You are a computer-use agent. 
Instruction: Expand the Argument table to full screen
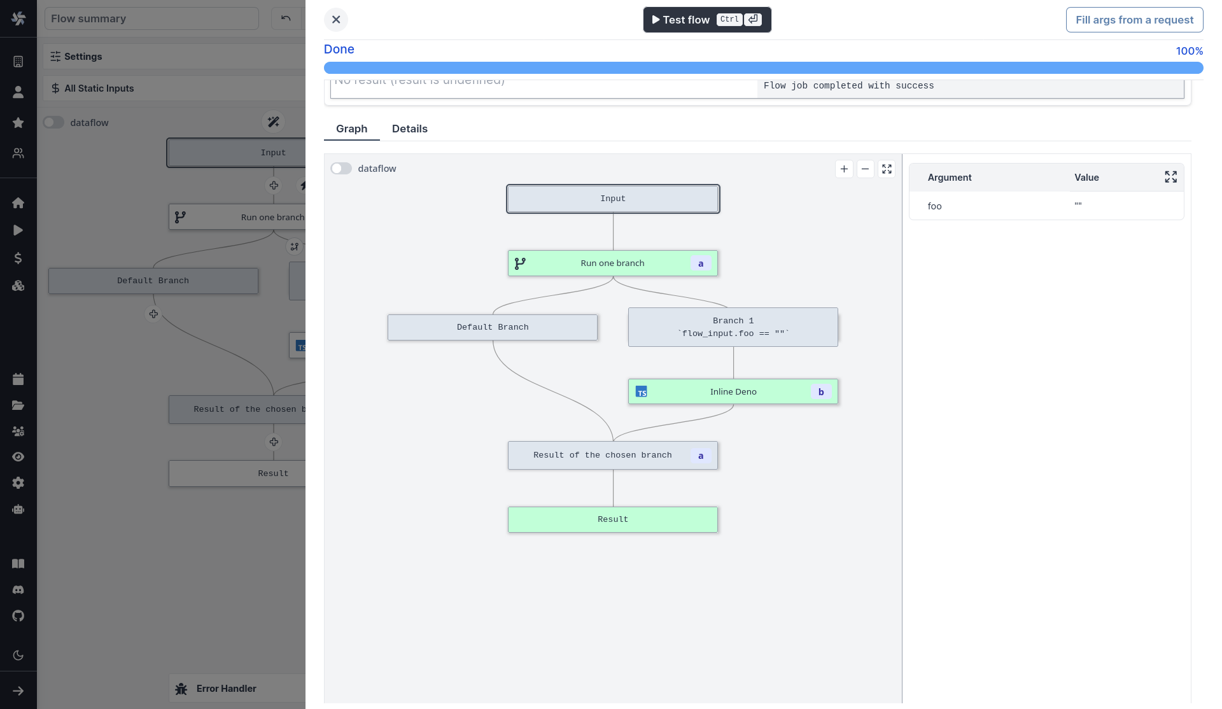pos(1170,177)
